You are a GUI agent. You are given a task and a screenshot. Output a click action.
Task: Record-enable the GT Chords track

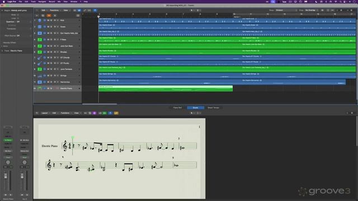pos(55,58)
